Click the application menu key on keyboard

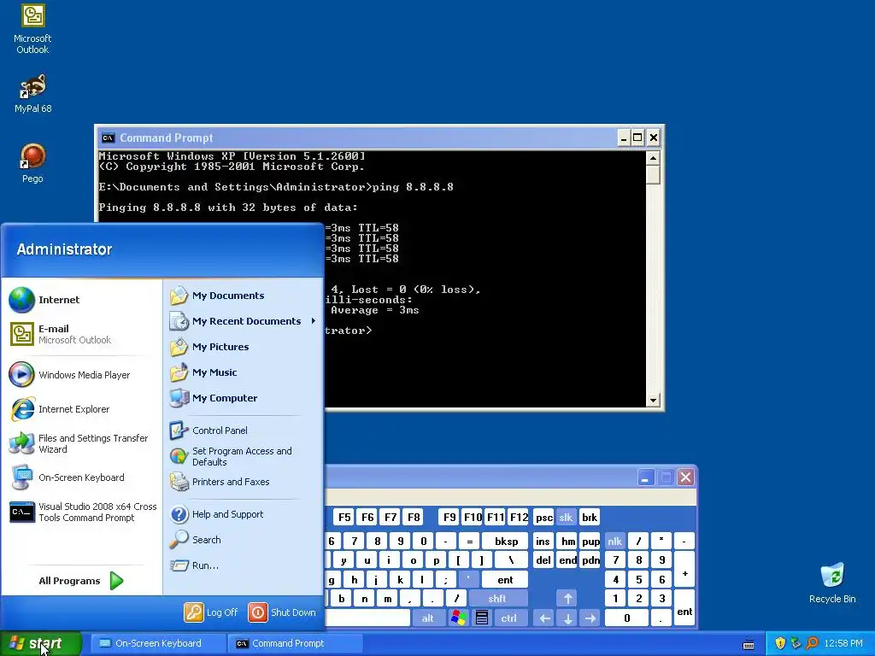pos(482,618)
